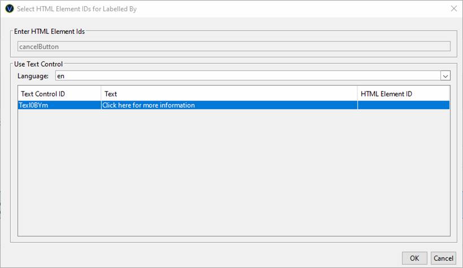Click blank area below the table row
The image size is (463, 268).
point(234,173)
